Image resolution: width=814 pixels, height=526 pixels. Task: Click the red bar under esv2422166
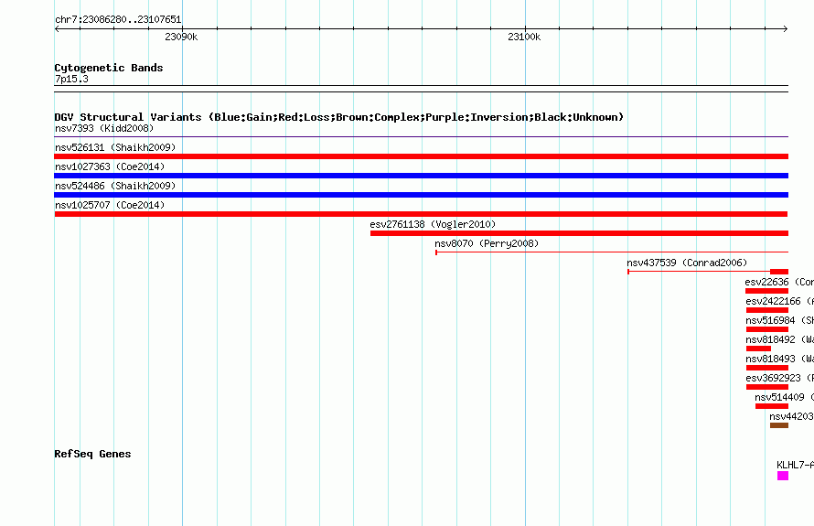pos(767,310)
